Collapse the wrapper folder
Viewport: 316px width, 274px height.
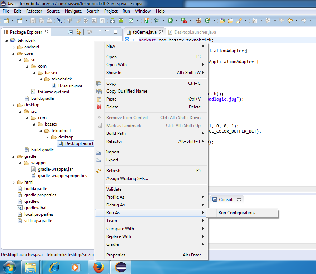click(x=20, y=163)
